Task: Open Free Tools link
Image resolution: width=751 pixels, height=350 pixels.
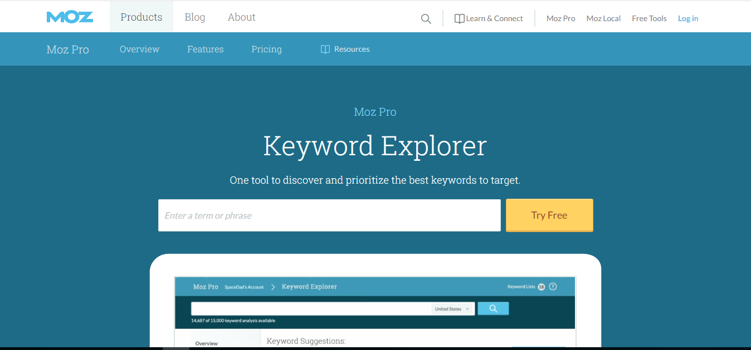Action: [x=649, y=19]
